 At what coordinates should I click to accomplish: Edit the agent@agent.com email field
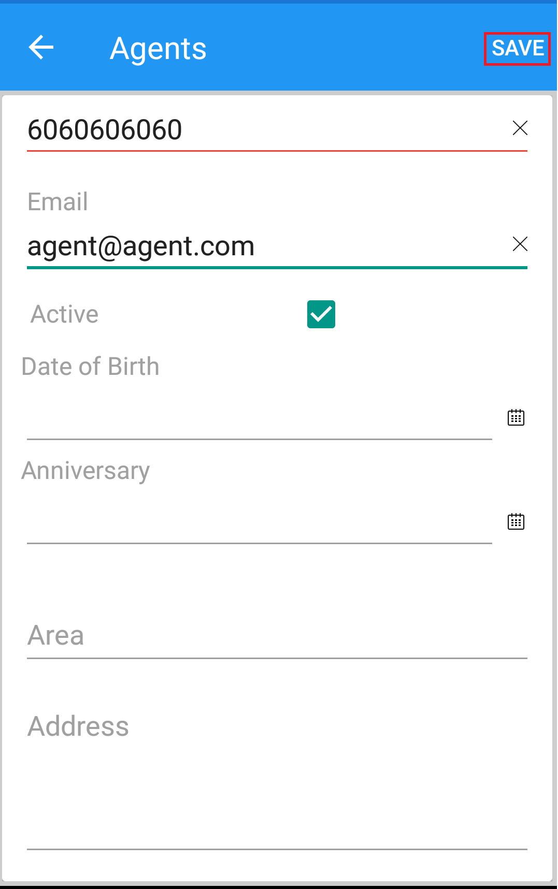point(264,246)
